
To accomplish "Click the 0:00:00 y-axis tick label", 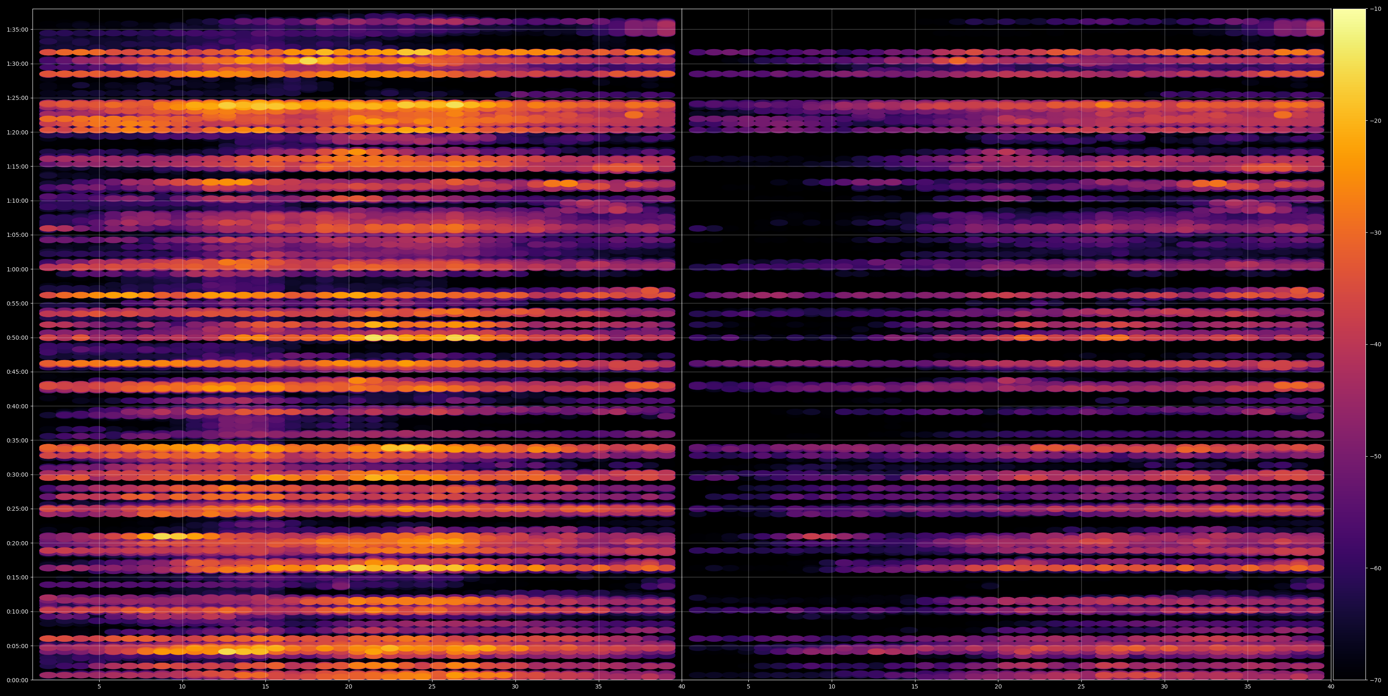I will (x=17, y=680).
